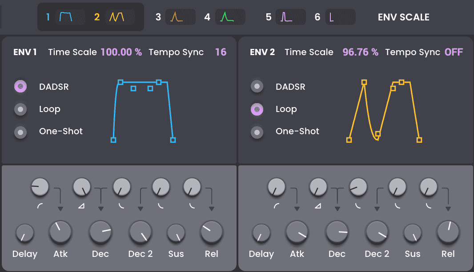This screenshot has height=272, width=474.
Task: Open the ENV SCALE tab
Action: (x=403, y=17)
